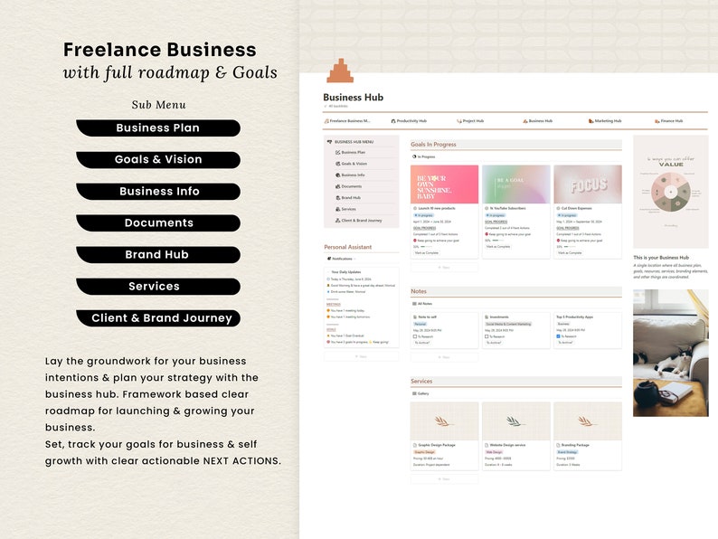Image resolution: width=718 pixels, height=539 pixels.
Task: Open Services in the hub menu
Action: coord(345,209)
